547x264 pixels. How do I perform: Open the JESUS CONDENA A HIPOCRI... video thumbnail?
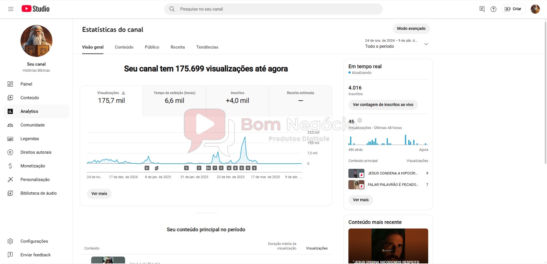(356, 173)
